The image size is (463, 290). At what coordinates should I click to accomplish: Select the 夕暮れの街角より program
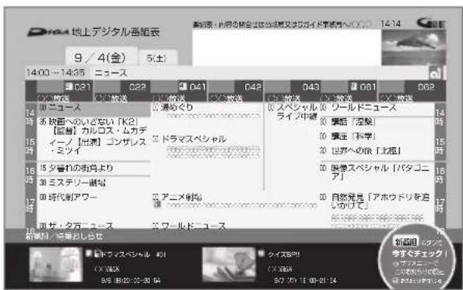tap(94, 169)
